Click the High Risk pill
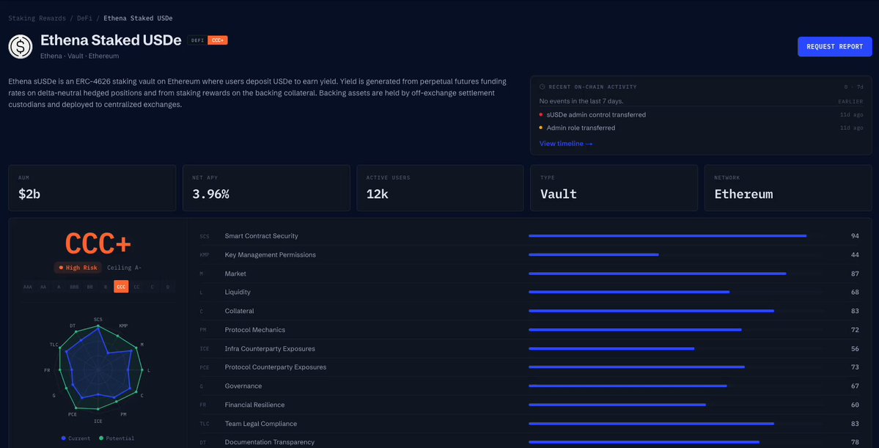 [78, 268]
